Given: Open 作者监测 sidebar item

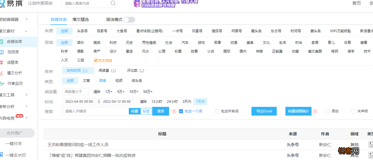Looking at the screenshot, I should pyautogui.click(x=15, y=83).
